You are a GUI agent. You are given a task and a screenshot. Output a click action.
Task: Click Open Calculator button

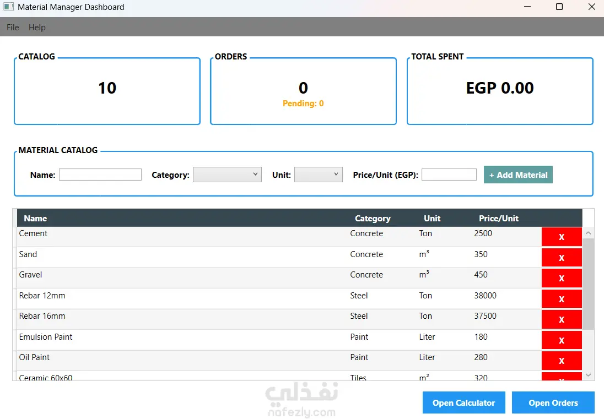tap(464, 402)
